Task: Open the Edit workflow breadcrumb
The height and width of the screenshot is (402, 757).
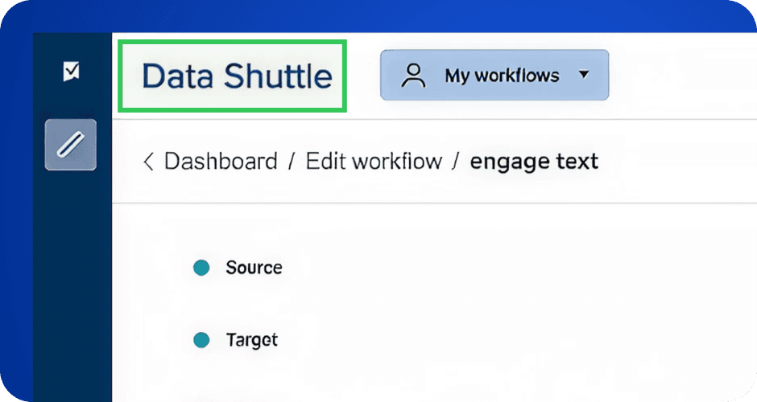Action: (x=374, y=162)
